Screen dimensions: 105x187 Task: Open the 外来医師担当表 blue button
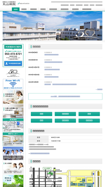pyautogui.click(x=13, y=64)
